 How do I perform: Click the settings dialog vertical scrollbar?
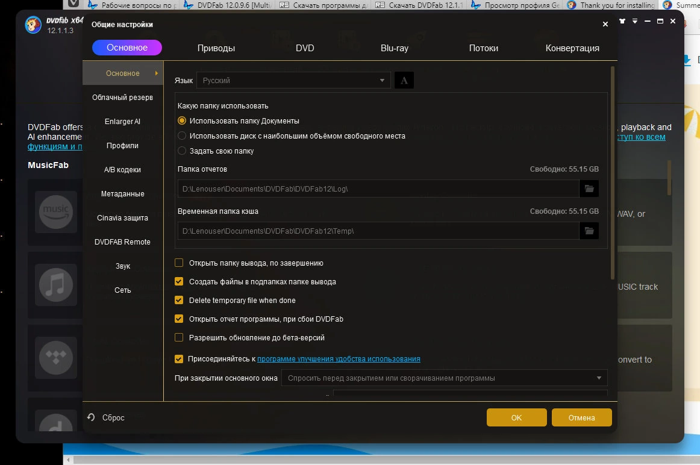click(613, 173)
